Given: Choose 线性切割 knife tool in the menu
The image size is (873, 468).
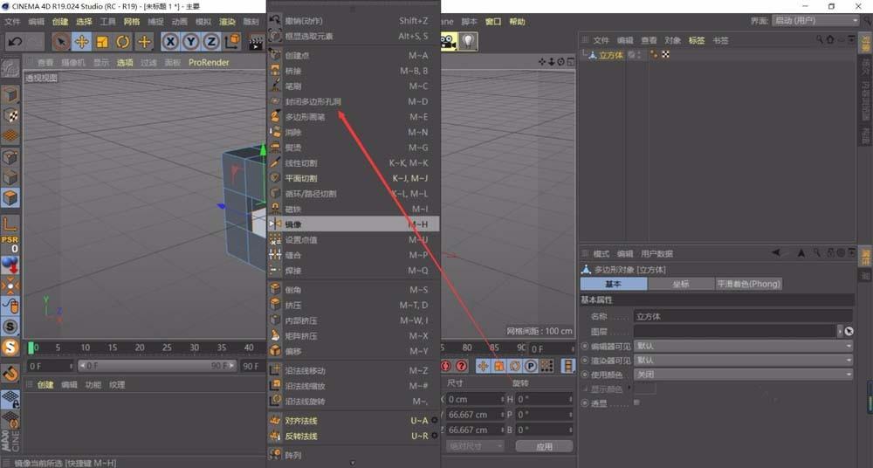Looking at the screenshot, I should pyautogui.click(x=354, y=162).
